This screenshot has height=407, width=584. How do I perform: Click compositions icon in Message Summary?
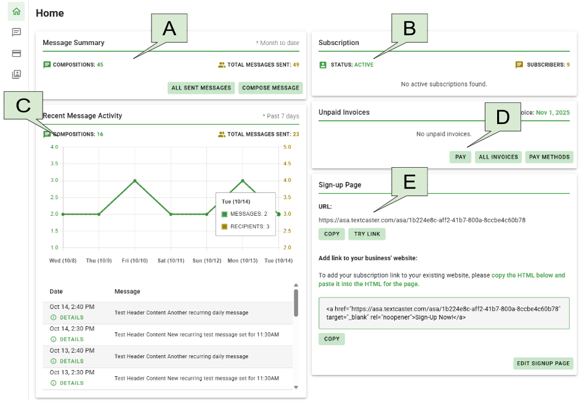[x=47, y=65]
